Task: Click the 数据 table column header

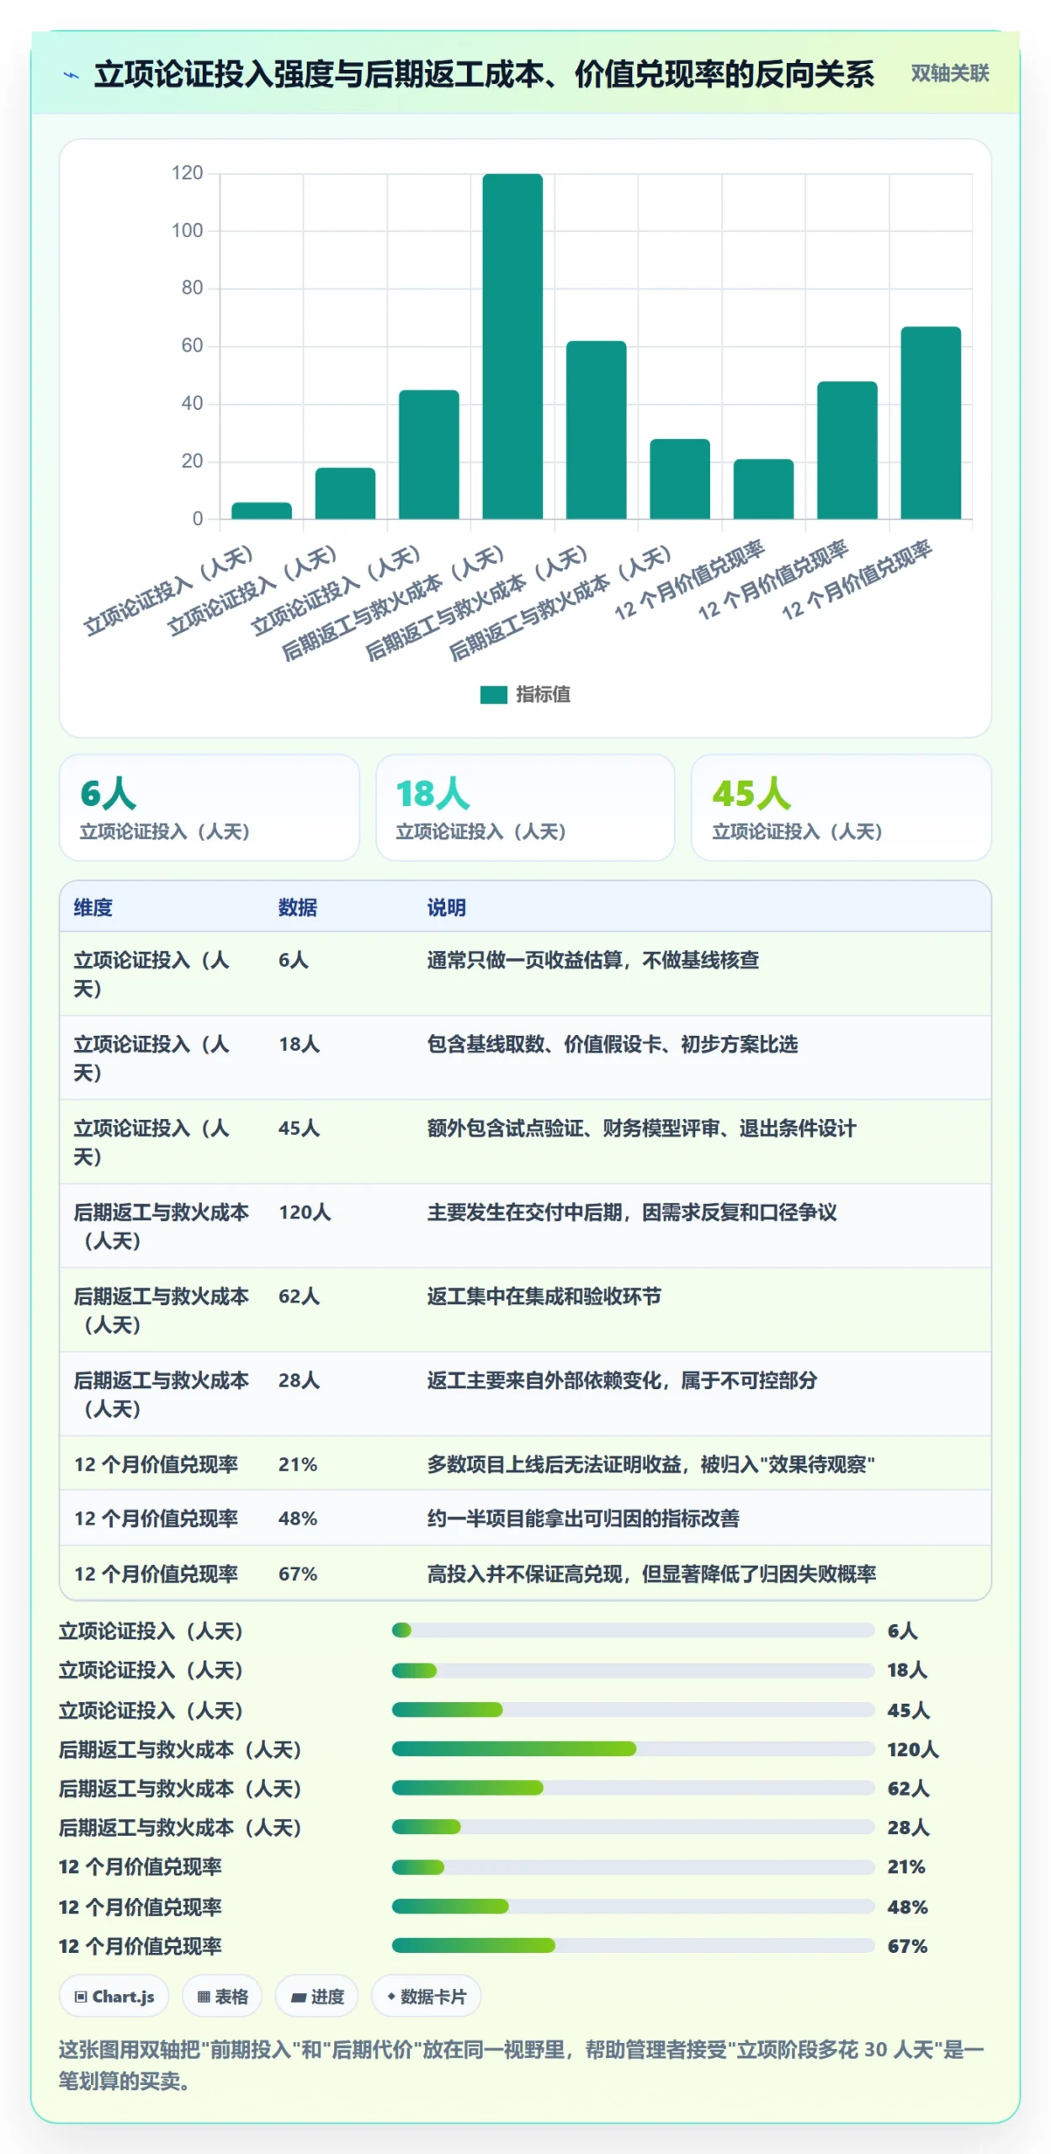Action: [x=298, y=907]
